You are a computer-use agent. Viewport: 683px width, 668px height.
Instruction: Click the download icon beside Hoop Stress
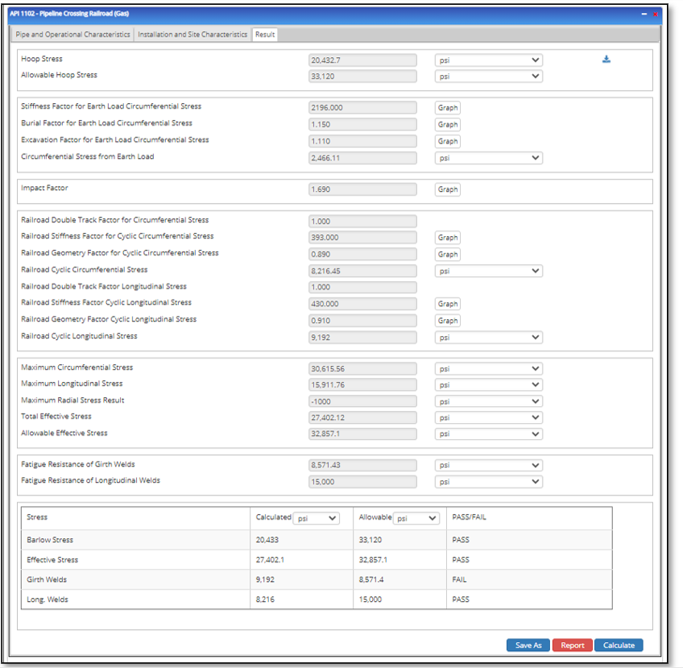(x=606, y=60)
